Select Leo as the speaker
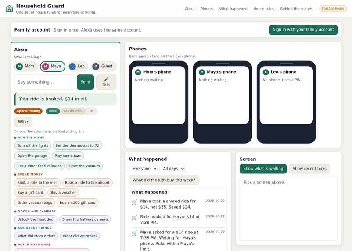 click(78, 66)
